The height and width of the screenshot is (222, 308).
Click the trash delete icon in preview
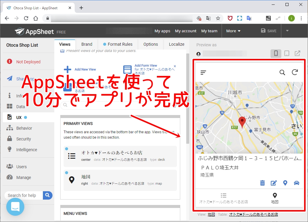click(x=262, y=183)
